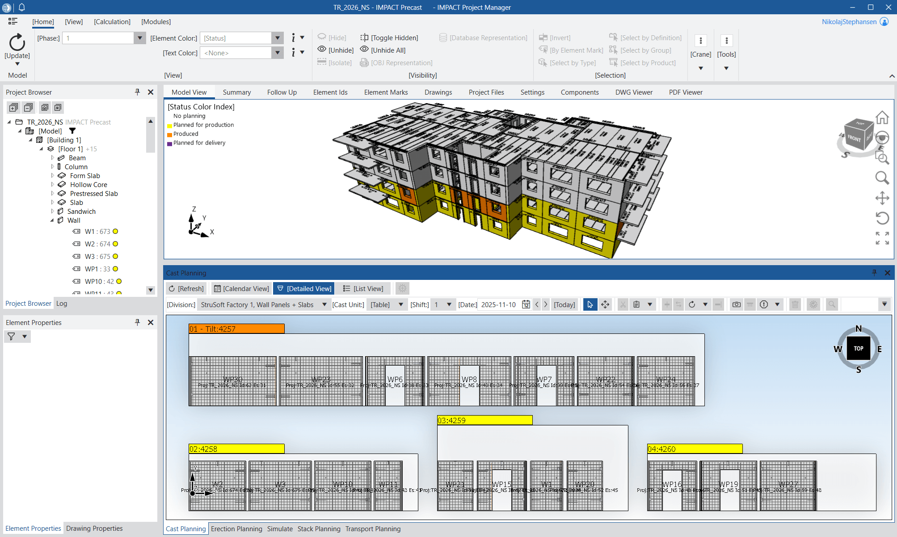This screenshot has width=897, height=537.
Task: Select wall W2 : 674 in tree
Action: pyautogui.click(x=97, y=244)
